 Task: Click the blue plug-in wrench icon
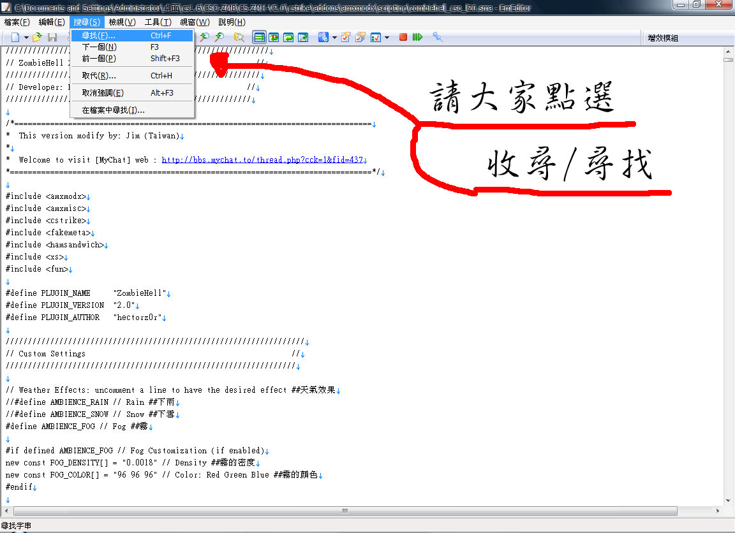pyautogui.click(x=438, y=38)
